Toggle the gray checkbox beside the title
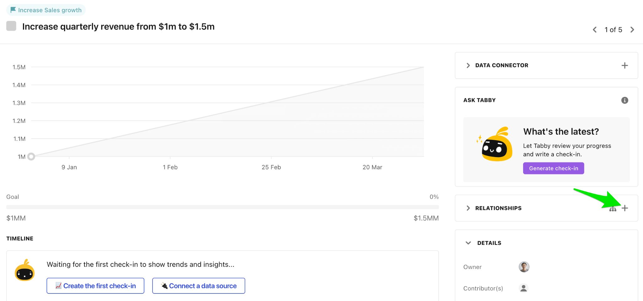Screen dimensions: 643x301 pos(11,26)
